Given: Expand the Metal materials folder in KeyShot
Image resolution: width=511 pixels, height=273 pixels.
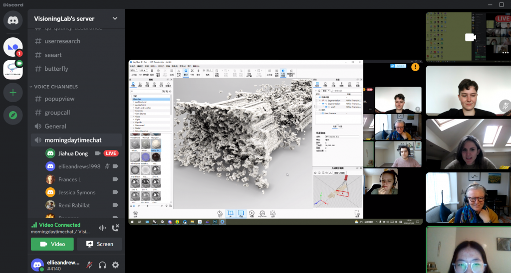Looking at the screenshot, I should 134,128.
